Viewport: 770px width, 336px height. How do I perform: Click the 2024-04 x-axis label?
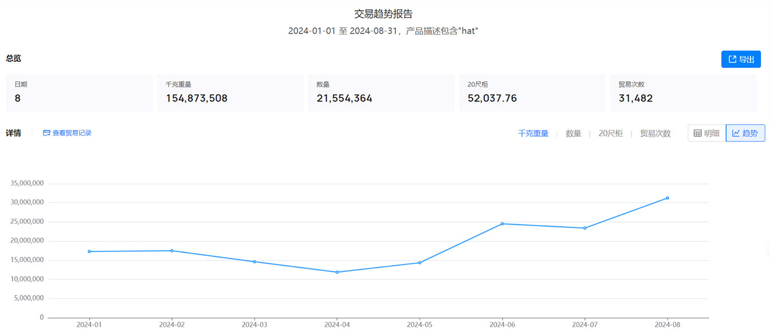(x=337, y=325)
